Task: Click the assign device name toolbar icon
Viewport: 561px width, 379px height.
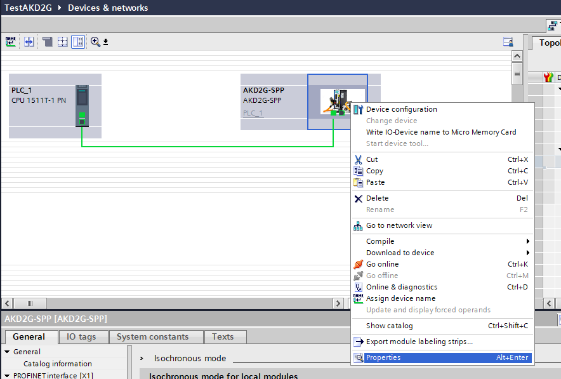Action: pos(11,42)
